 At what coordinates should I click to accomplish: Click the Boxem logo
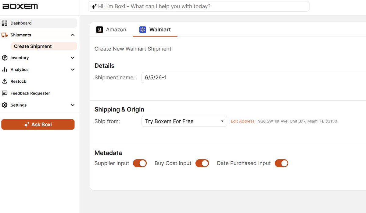tap(20, 6)
